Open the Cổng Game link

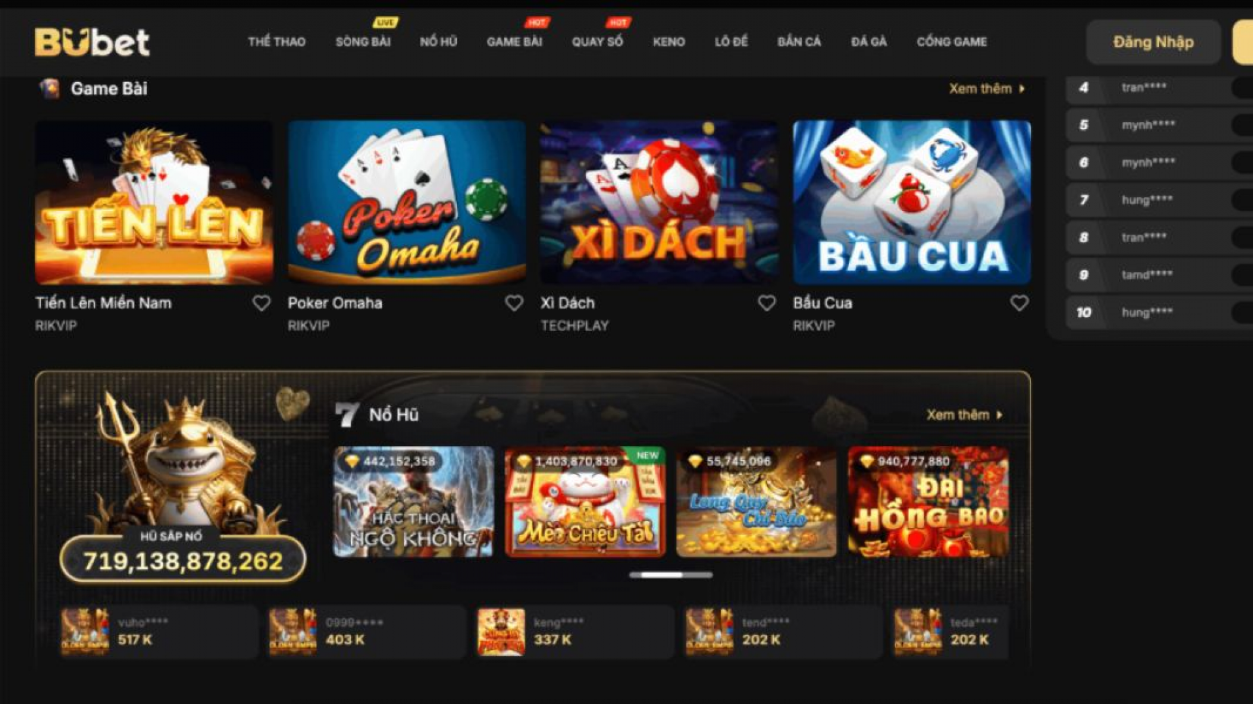pyautogui.click(x=951, y=42)
